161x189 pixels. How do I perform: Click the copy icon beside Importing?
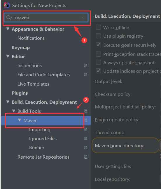coord(85,130)
